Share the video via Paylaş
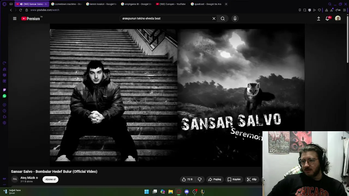Screen dimensions: 349x196 point(215,179)
